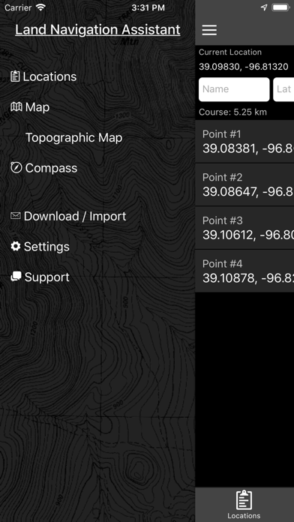The height and width of the screenshot is (522, 294).
Task: Focus the Lat input field
Action: tap(283, 89)
